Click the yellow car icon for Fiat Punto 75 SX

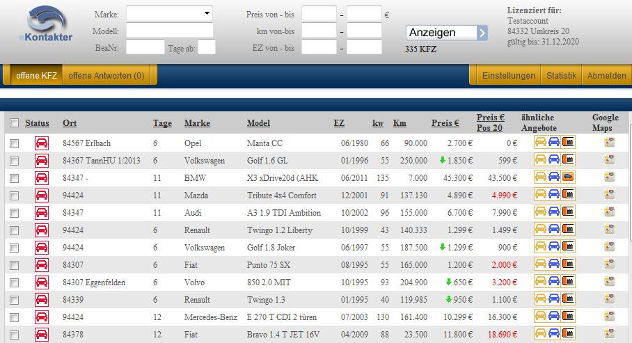(x=541, y=263)
